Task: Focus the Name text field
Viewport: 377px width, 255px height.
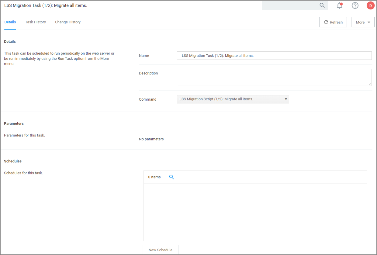Action: click(x=274, y=56)
